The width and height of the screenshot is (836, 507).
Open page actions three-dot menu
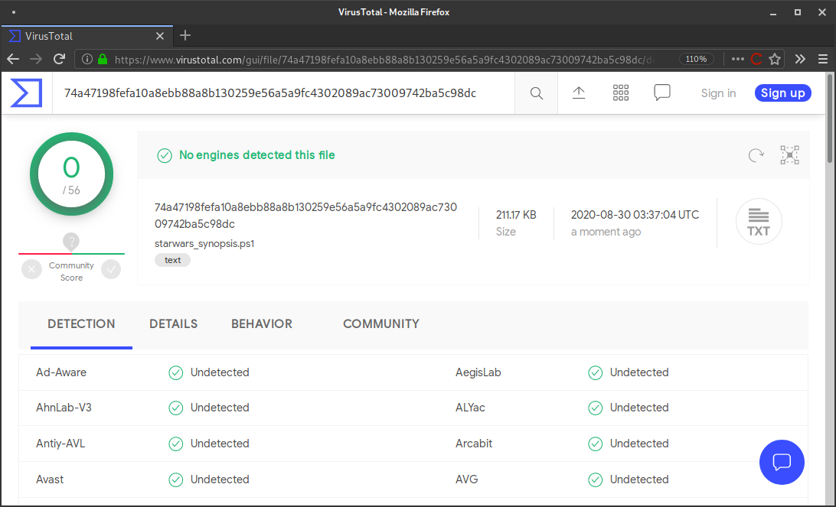[x=738, y=59]
